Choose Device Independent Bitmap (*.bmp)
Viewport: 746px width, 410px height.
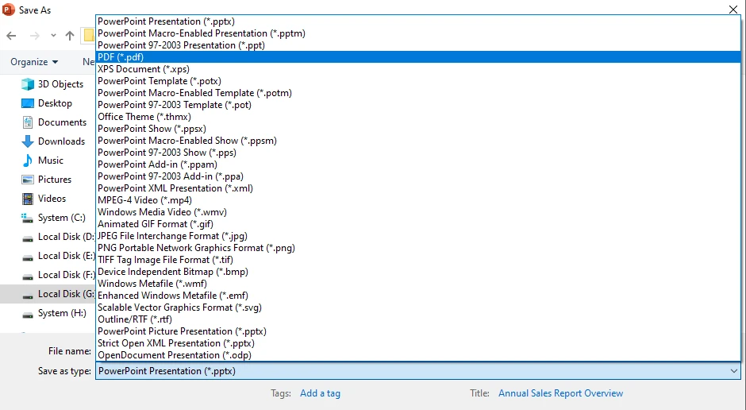418,272
